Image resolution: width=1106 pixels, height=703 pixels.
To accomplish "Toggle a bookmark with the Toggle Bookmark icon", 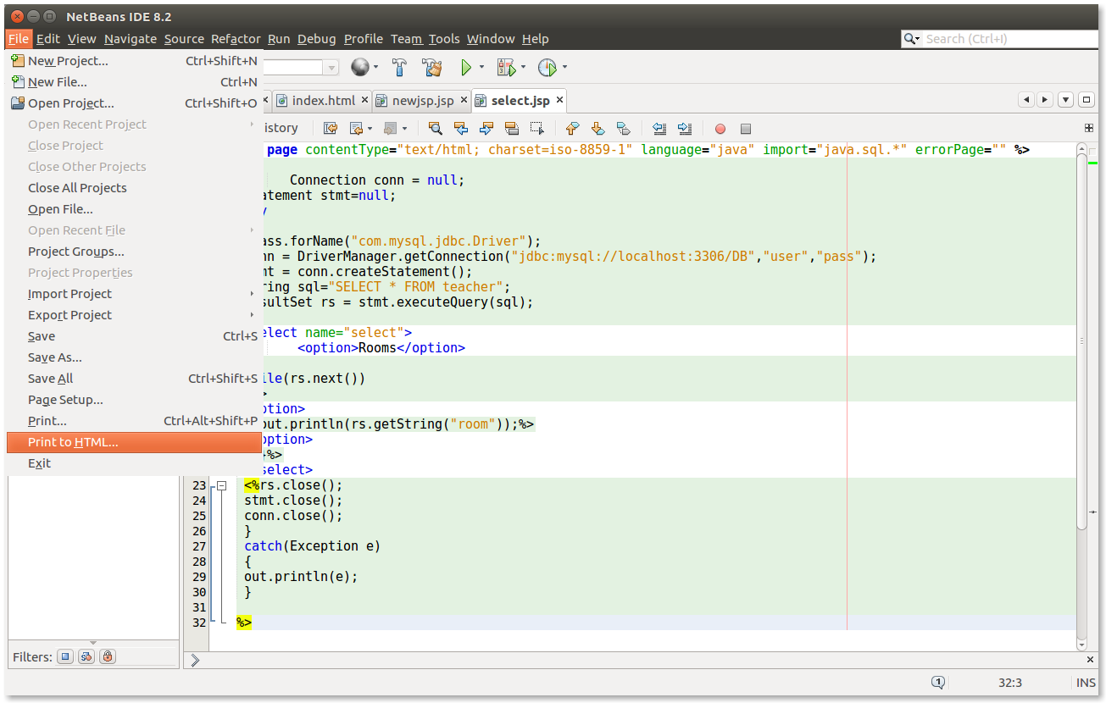I will (x=623, y=129).
